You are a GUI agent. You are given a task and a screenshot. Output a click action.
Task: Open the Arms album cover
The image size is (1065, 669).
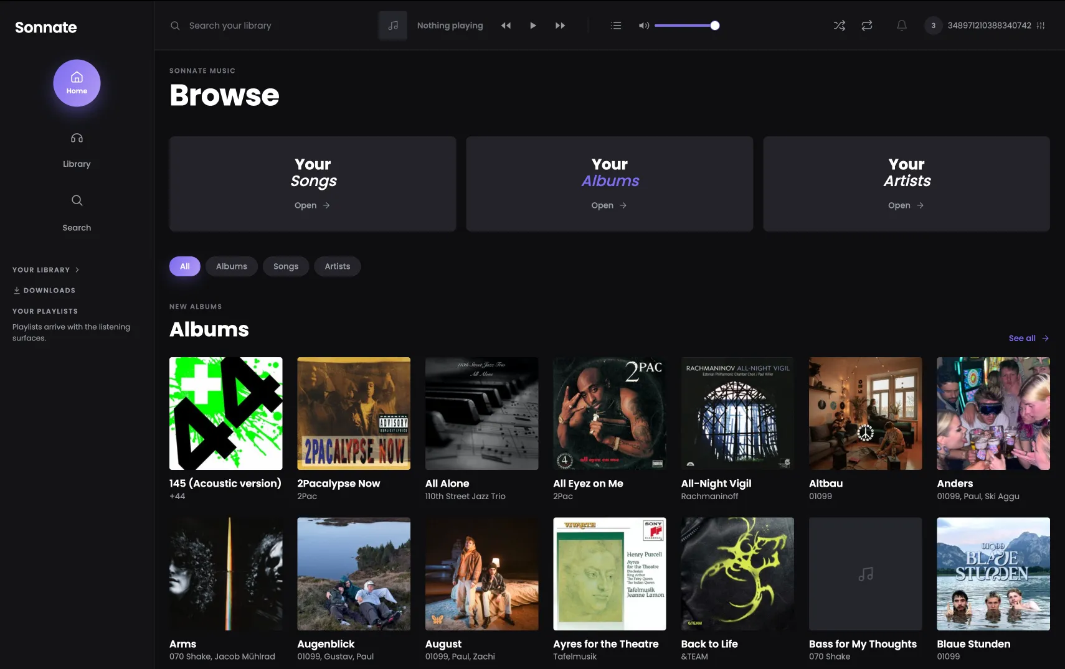coord(226,574)
